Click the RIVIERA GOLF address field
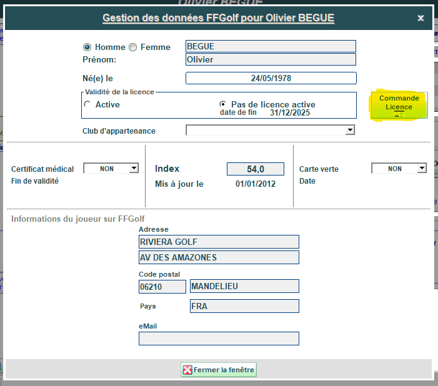438x386 pixels. (x=219, y=242)
